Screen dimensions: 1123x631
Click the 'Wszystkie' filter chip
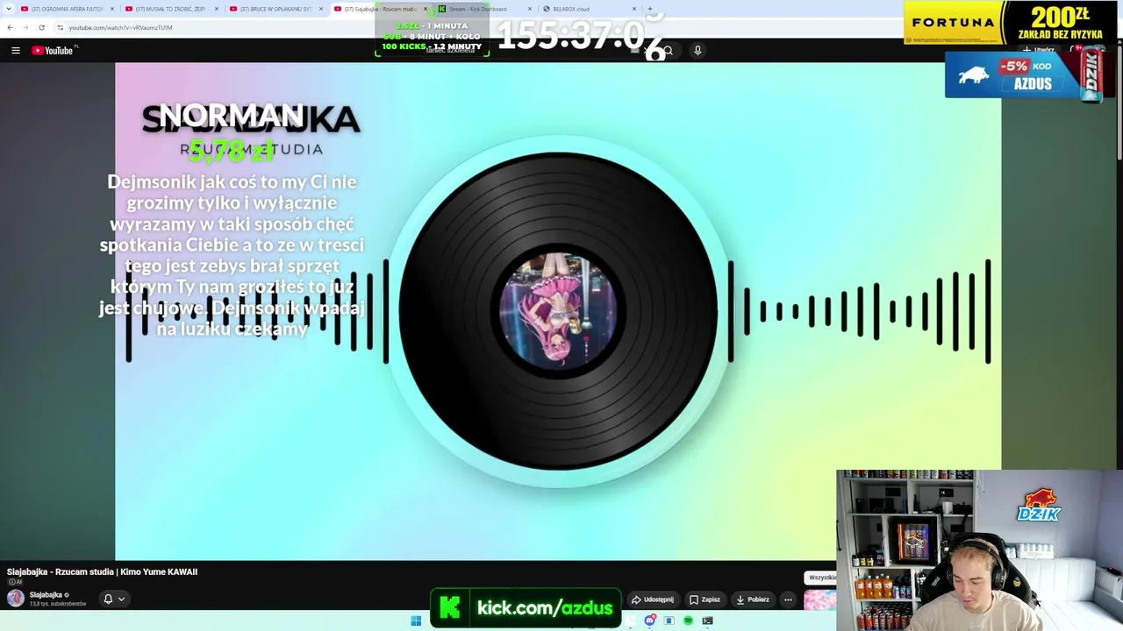[822, 578]
